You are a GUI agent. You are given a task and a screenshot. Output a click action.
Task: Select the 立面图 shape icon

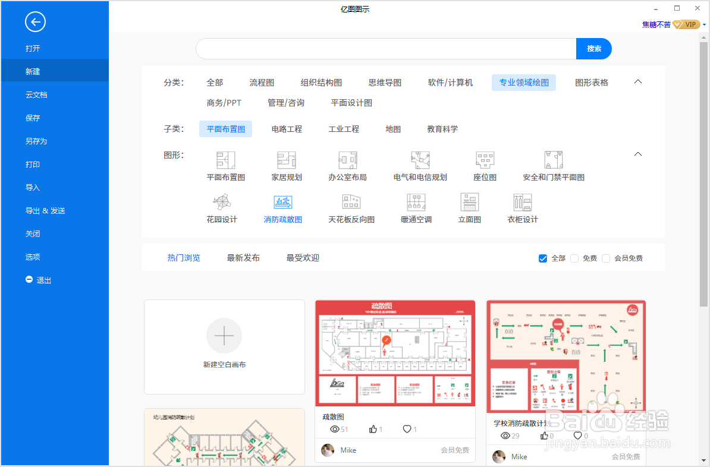(470, 202)
